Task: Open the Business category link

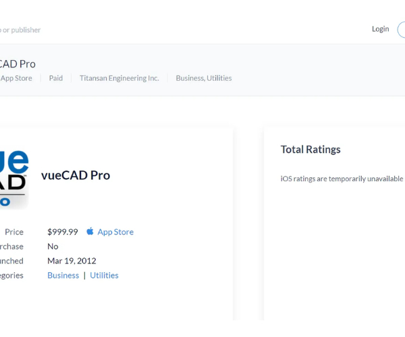Action: (63, 276)
